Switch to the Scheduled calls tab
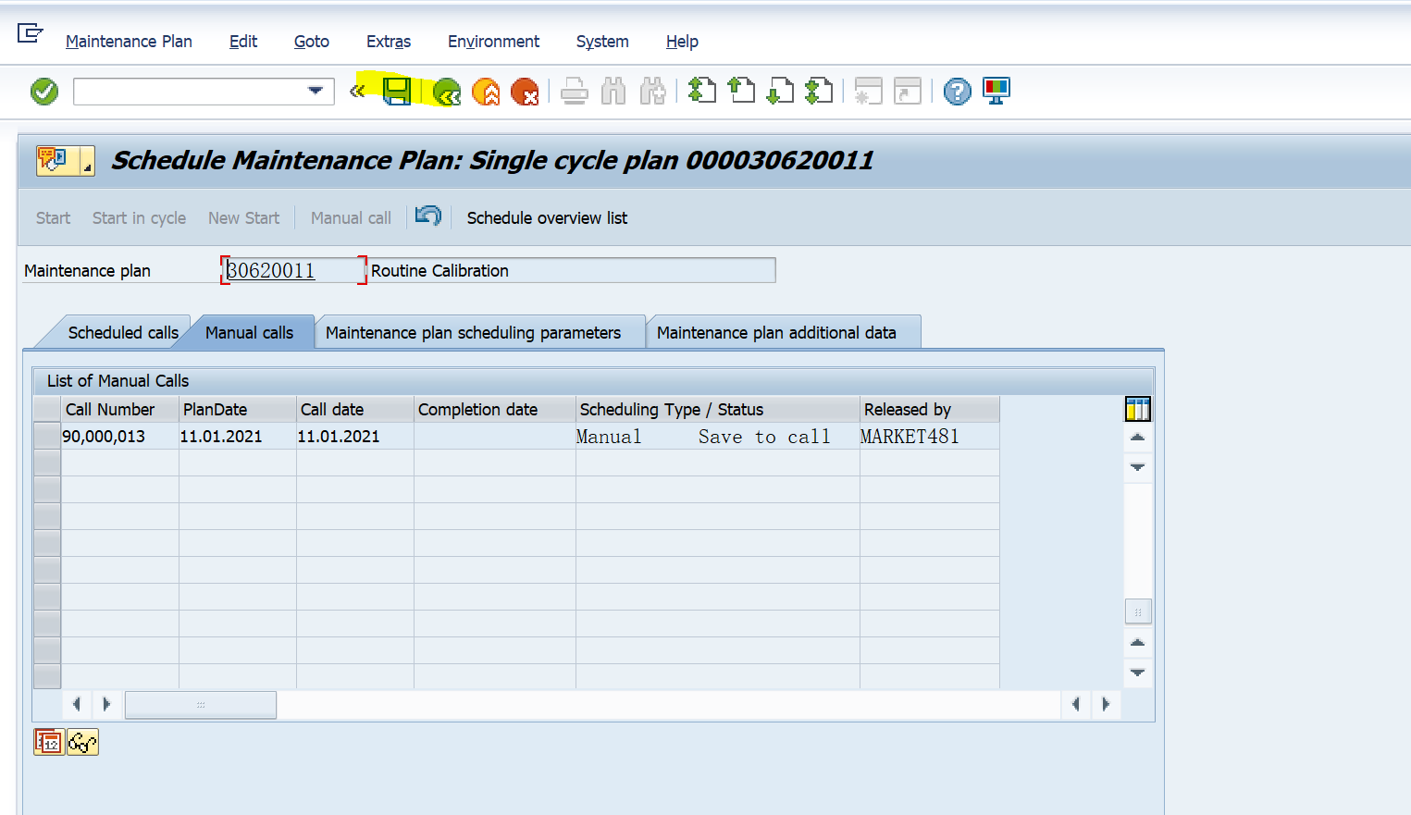This screenshot has width=1411, height=815. click(x=123, y=333)
